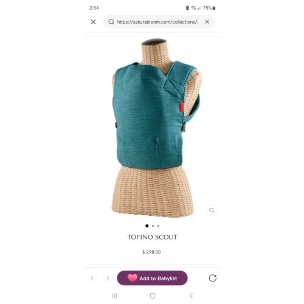Tap the sakurabloom.com URL address field
The image size is (304, 304).
point(157,22)
